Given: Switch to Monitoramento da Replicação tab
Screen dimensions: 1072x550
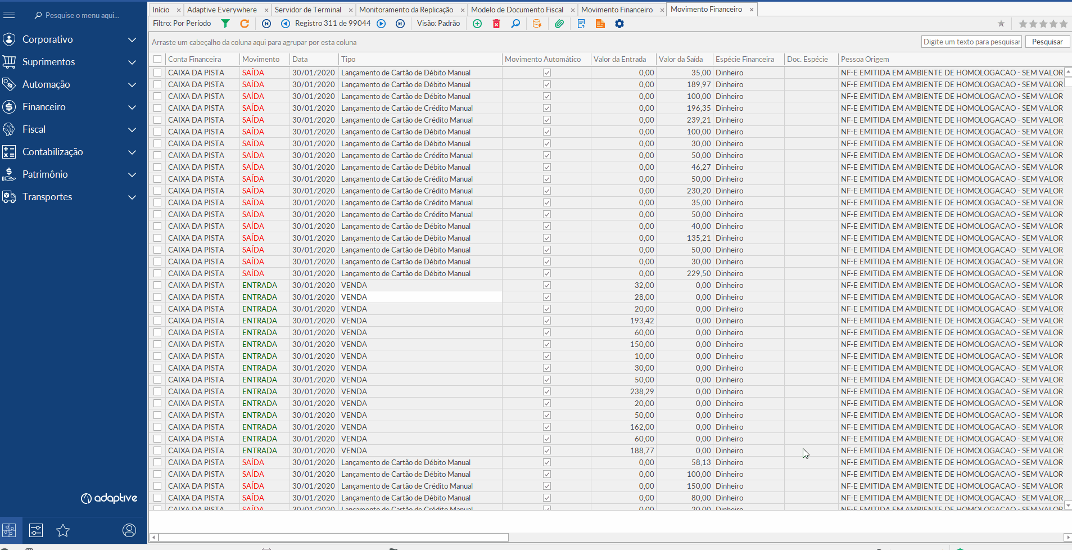Looking at the screenshot, I should [x=406, y=10].
